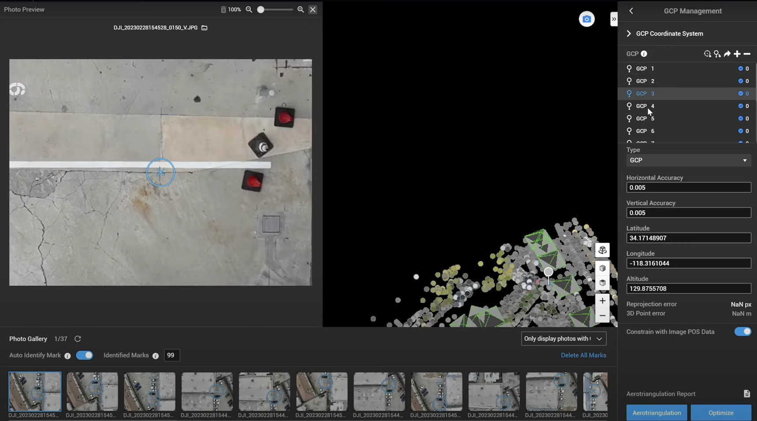
Task: Select the first photo gallery thumbnail
Action: [35, 391]
